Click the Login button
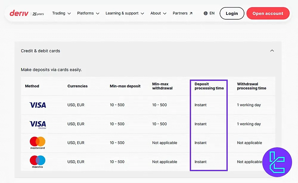 (232, 13)
